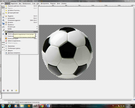Viewport: 135px width, 108px height.
Task: Choose 'Копировать' Ctrl+C entry
Action: 21,18
